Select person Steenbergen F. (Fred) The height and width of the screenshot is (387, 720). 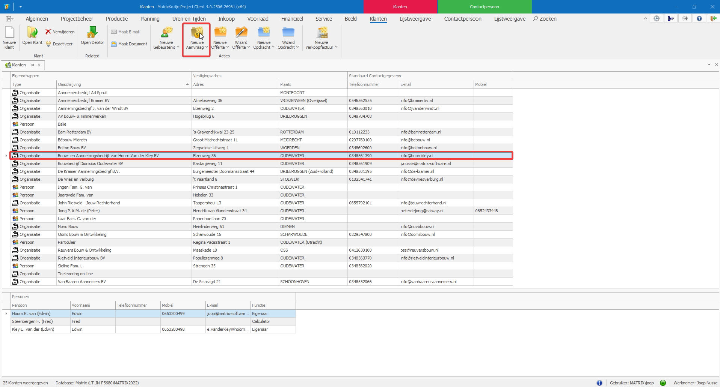(x=153, y=321)
